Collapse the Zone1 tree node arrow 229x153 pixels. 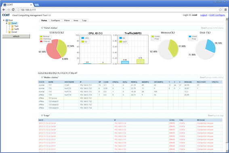pos(6,23)
